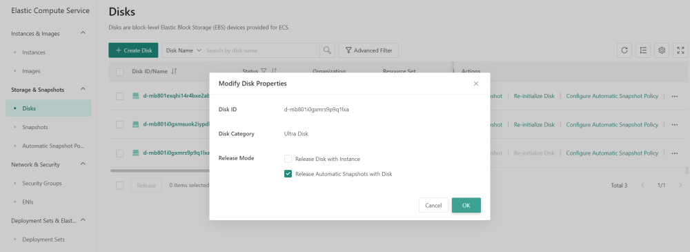Click disk icon of d-mb801exqhi14r4bxe2ab row
This screenshot has height=252, width=690.
point(136,96)
